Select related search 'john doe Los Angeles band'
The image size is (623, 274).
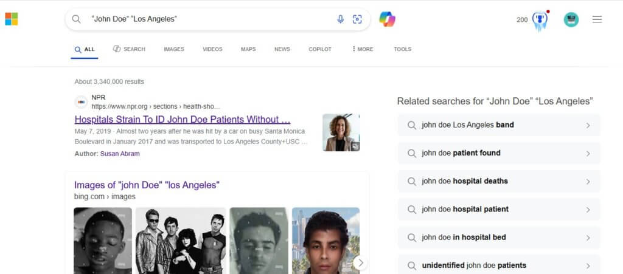[x=499, y=125]
